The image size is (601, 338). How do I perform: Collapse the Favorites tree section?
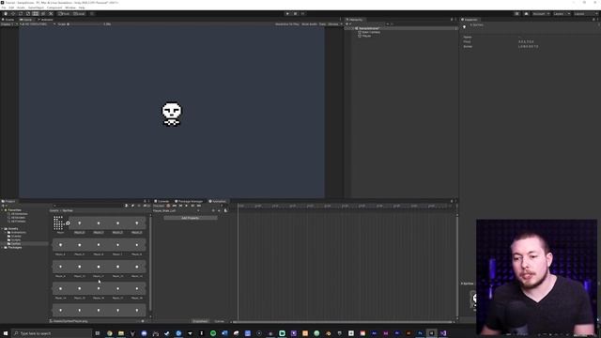2,210
